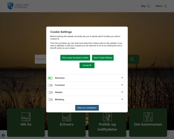The image size is (174, 139).
Task: Open the hamburger Menu icon
Action: point(165,6)
